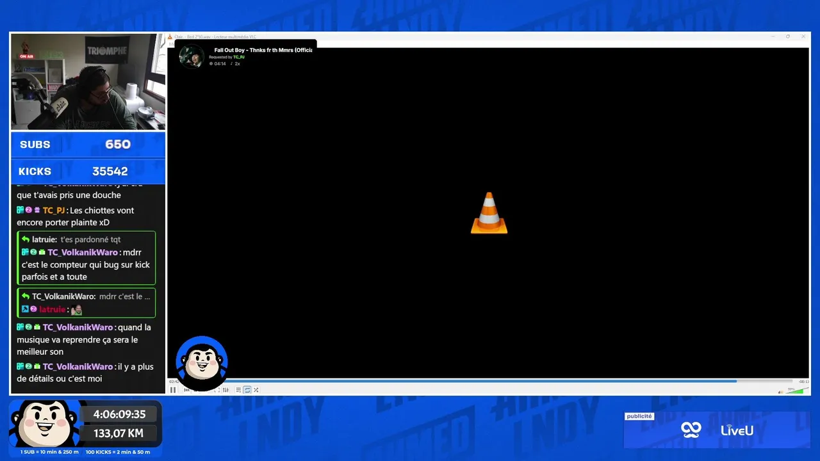Screen dimensions: 820x461
Task: Click the '1 SUB = 10 min & 250 m' caption
Action: 49,452
